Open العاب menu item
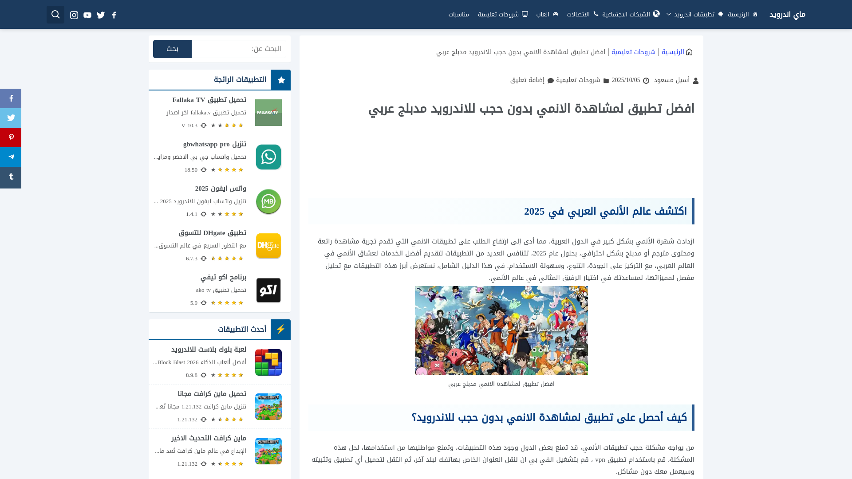Screen dimensions: 852x479 [x=547, y=15]
